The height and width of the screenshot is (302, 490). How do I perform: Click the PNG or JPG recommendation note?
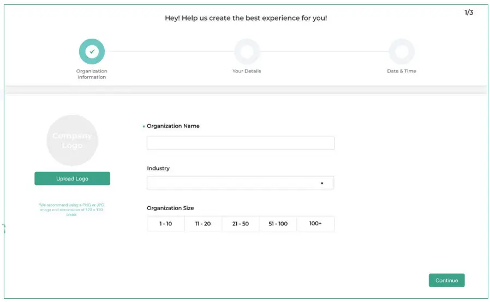(x=72, y=209)
